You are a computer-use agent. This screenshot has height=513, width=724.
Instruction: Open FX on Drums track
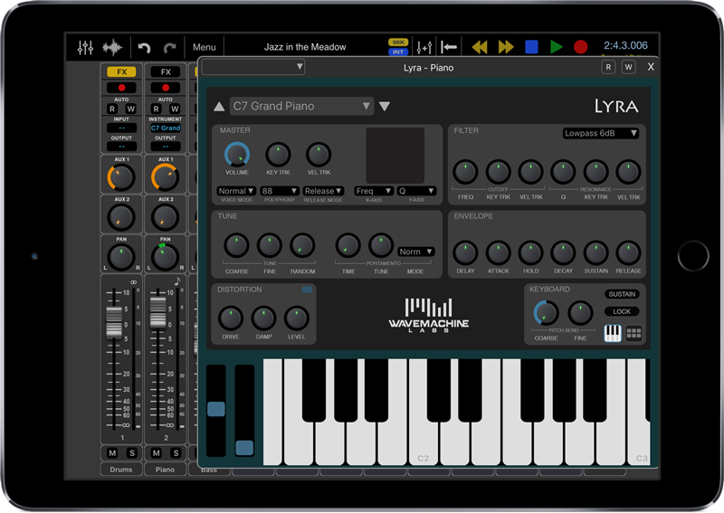(121, 71)
